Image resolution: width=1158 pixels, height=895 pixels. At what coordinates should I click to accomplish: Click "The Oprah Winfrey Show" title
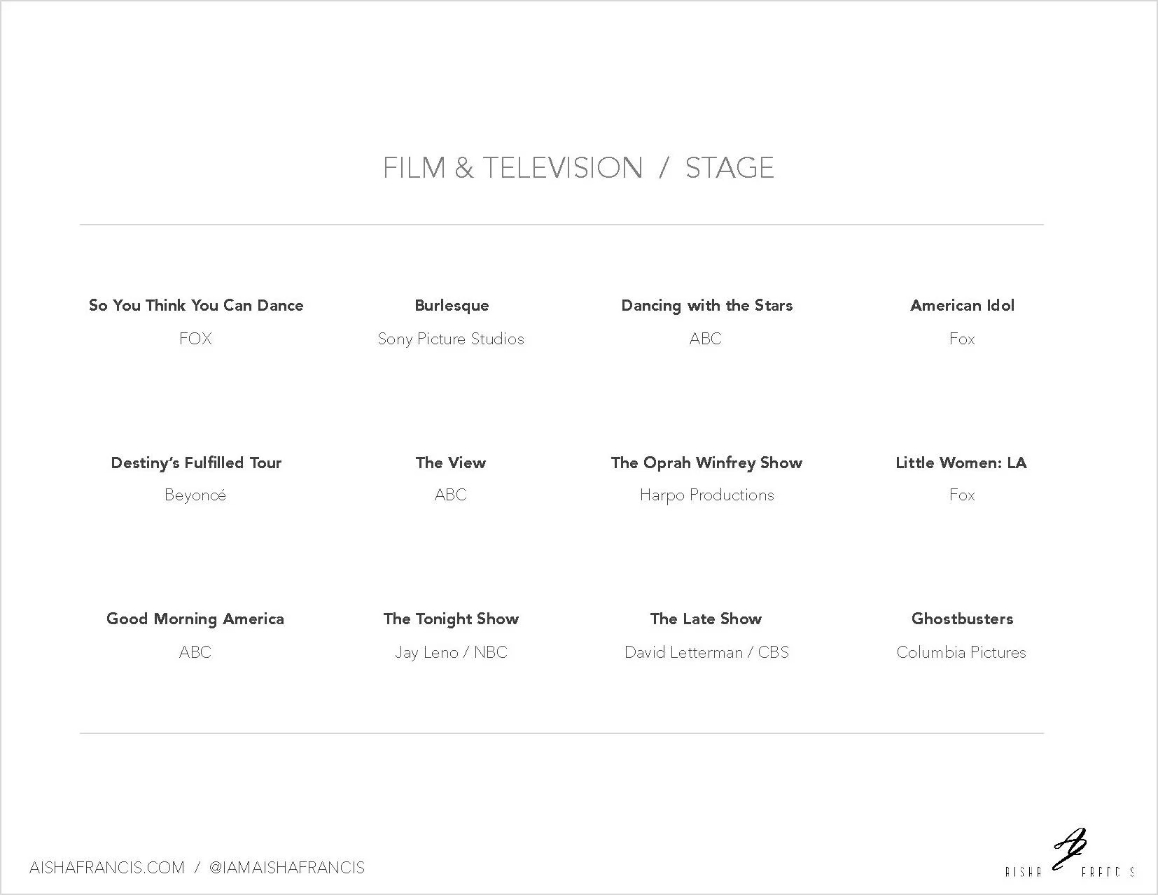point(706,463)
